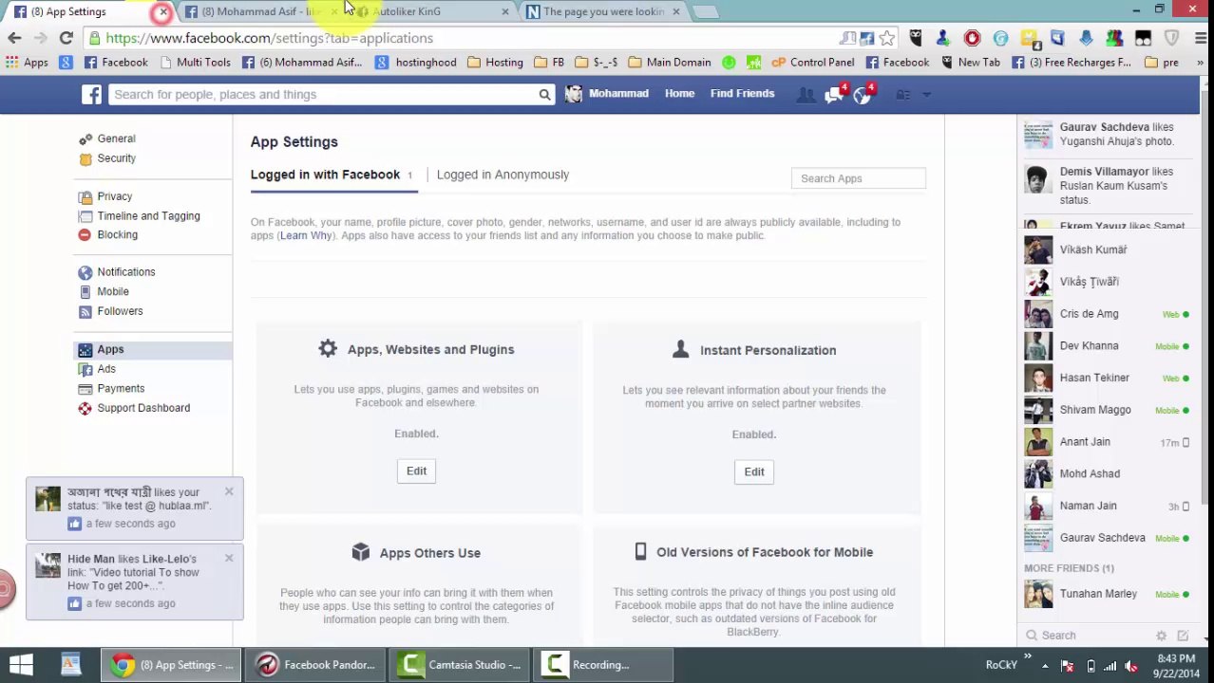The height and width of the screenshot is (683, 1214).
Task: Open the messages icon with badge
Action: click(834, 94)
